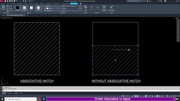The height and width of the screenshot is (101, 180).
Task: Select the ANGLE hatch pattern
Action: click(24, 8)
